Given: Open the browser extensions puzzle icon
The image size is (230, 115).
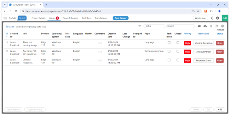Looking at the screenshot, I should tap(211, 11).
